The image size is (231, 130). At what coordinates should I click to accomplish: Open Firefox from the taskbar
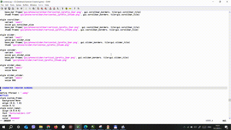click(56, 127)
